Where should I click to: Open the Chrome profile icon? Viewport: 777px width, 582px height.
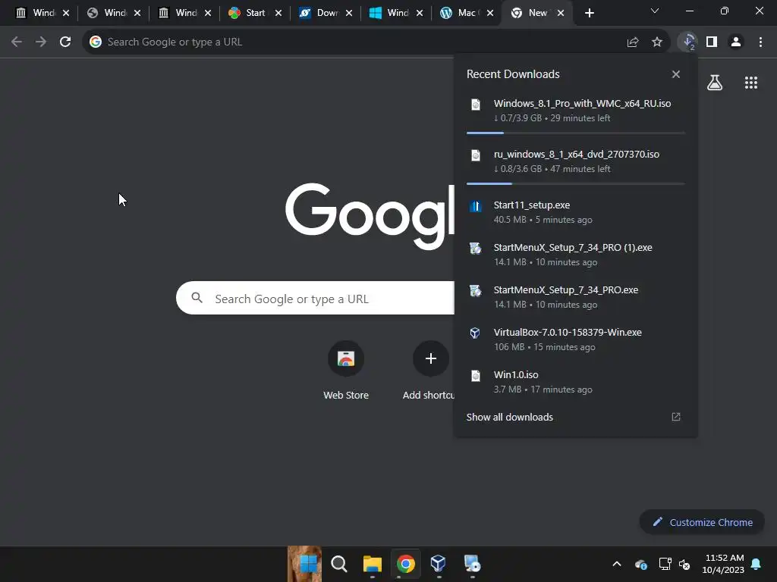tap(736, 42)
